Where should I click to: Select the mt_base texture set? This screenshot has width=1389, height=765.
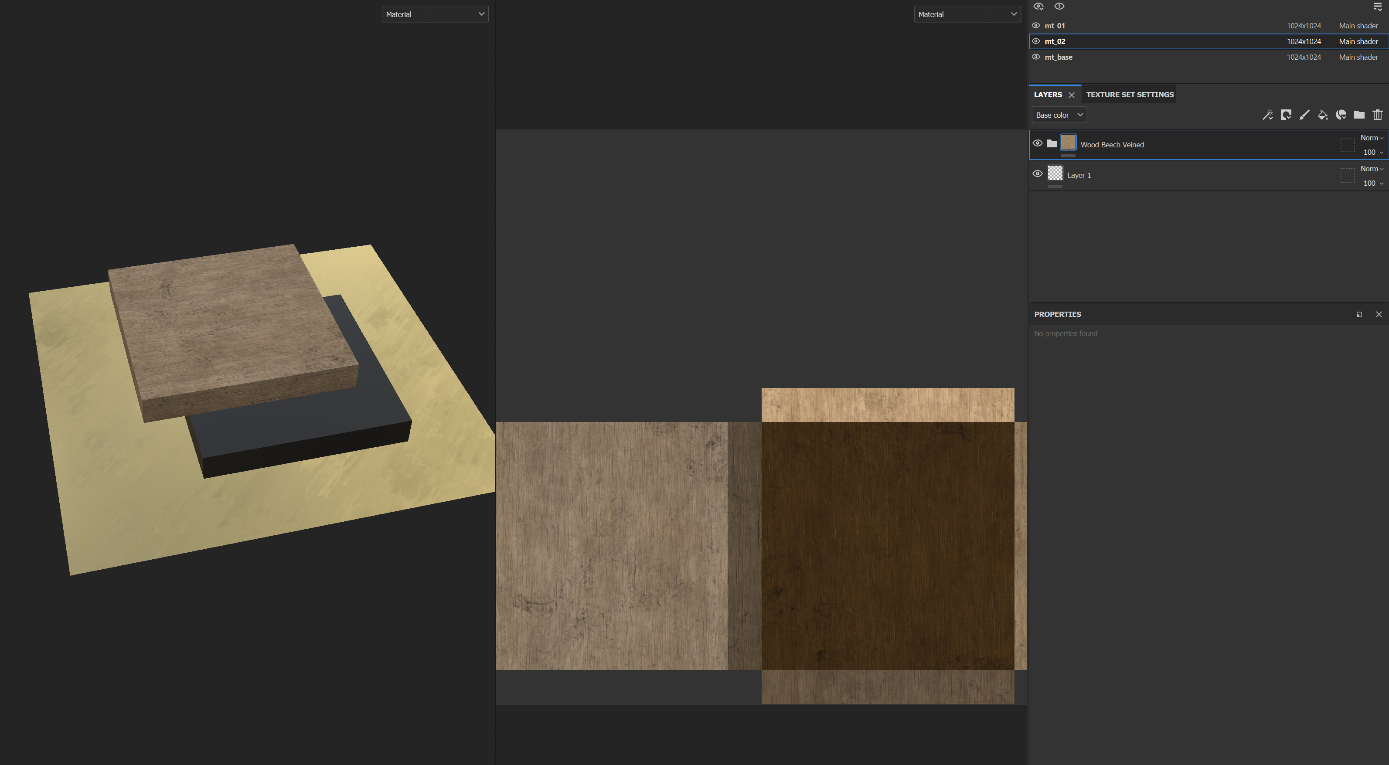1058,57
